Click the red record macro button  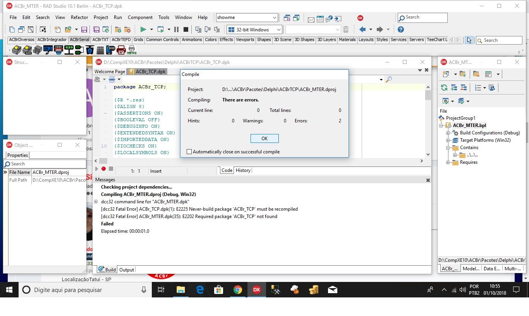[x=104, y=169]
